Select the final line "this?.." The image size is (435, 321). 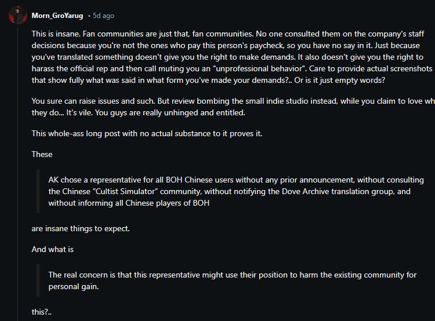click(42, 312)
